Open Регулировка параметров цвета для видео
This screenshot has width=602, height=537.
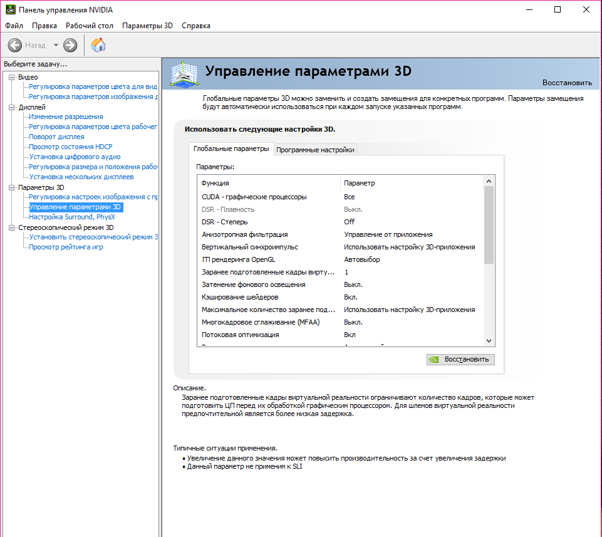(x=93, y=87)
